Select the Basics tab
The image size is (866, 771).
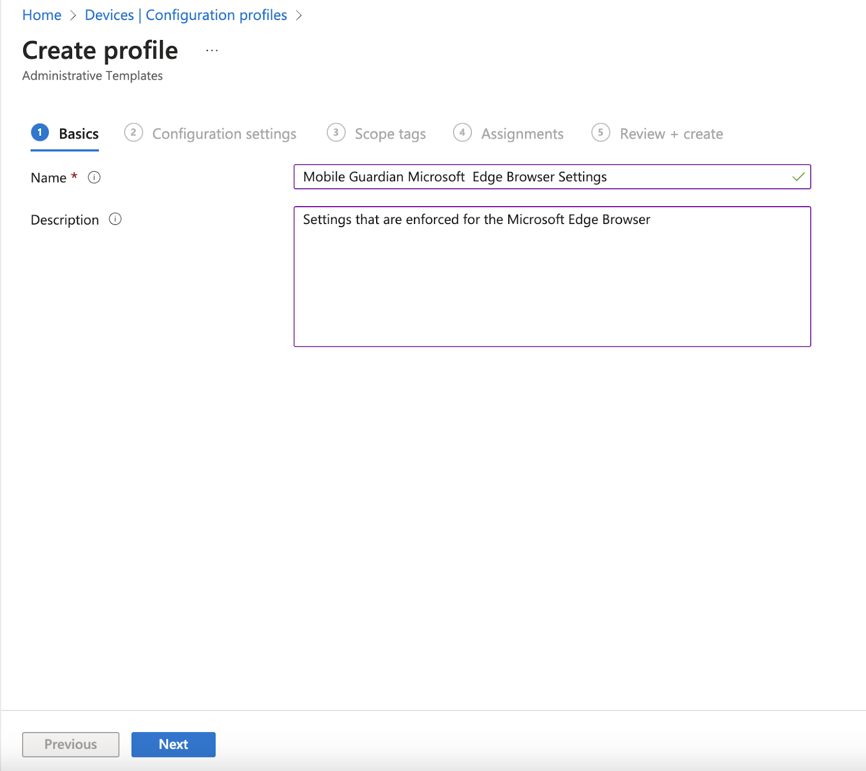coord(78,133)
